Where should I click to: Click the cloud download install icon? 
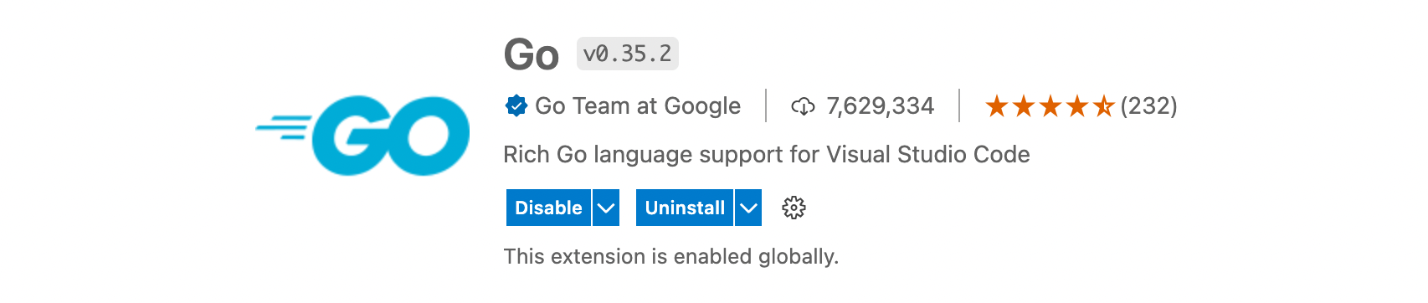(803, 106)
